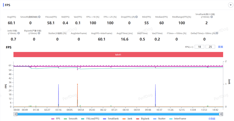This screenshot has width=234, height=121.
Task: Click help icon next to Drop(FPS) [/h]
Action: click(137, 17)
